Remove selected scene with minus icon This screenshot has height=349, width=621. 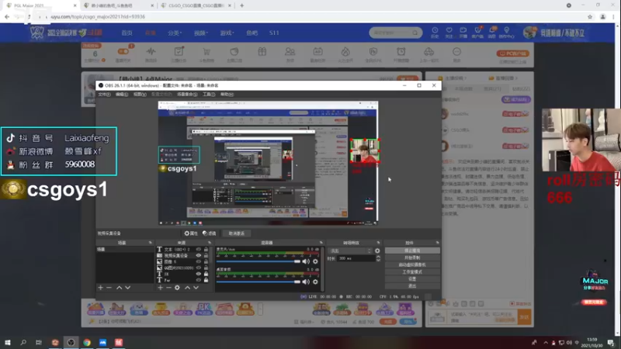109,288
